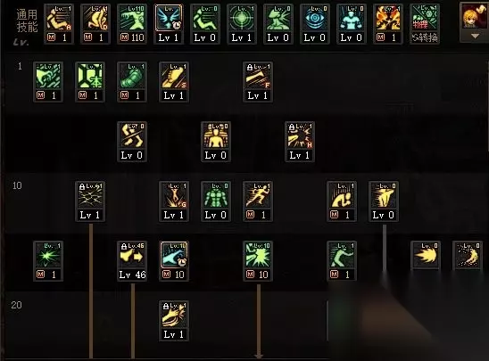
Task: Select the locked cracked ground skill
Action: [x=90, y=201]
